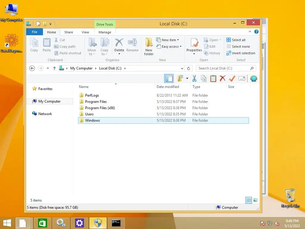Click the Search Local Disk (C:) field
The width and height of the screenshot is (305, 229).
pos(226,68)
